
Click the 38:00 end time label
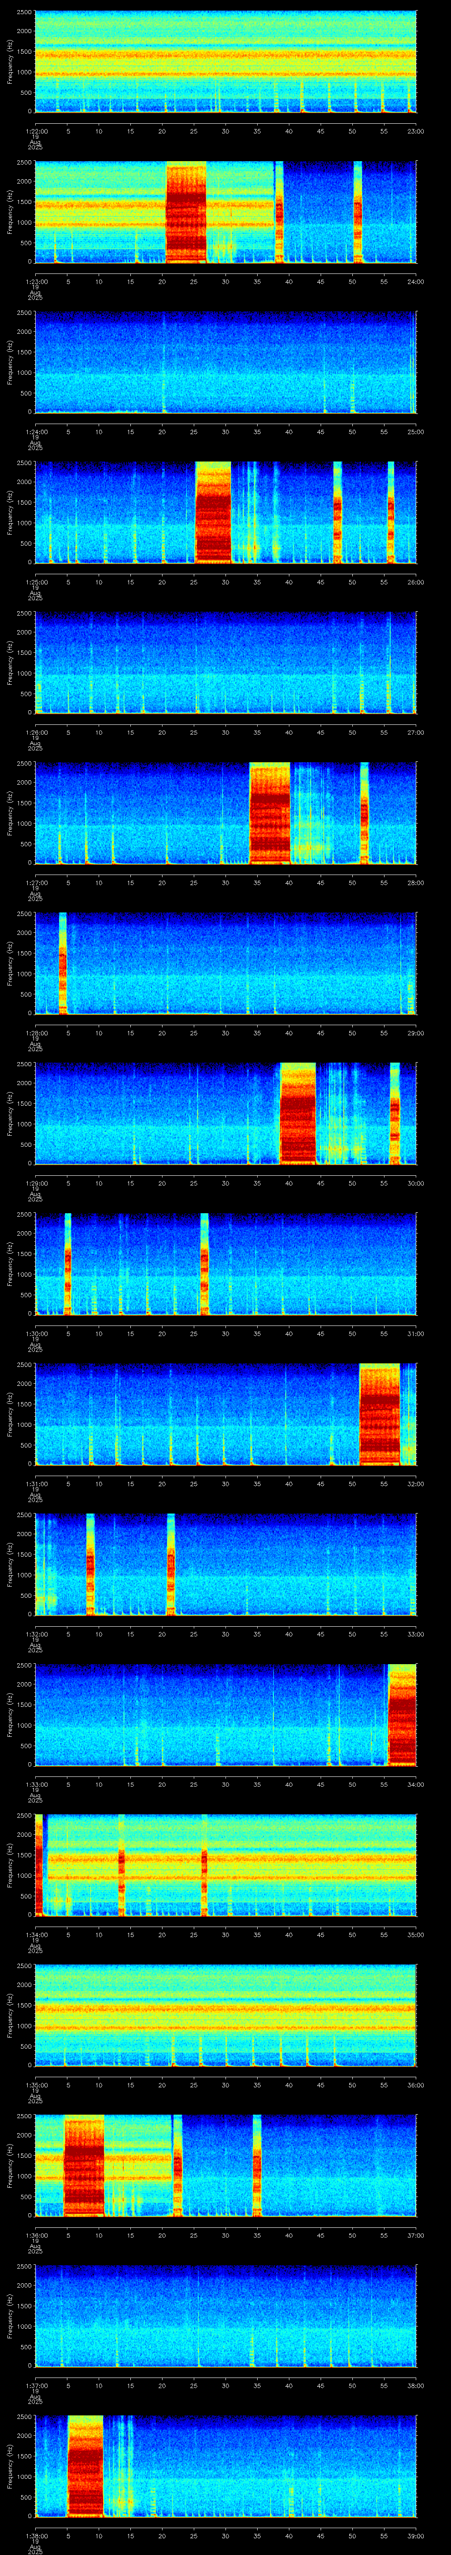(415, 2385)
